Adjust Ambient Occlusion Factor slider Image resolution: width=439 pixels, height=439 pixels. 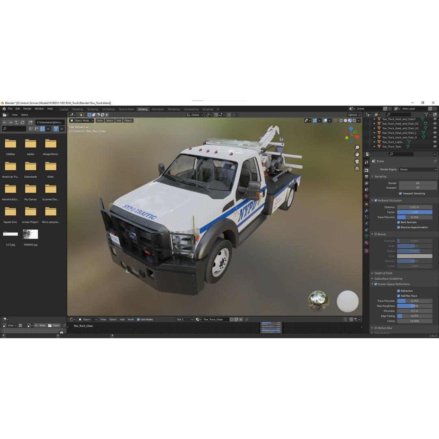(x=415, y=212)
